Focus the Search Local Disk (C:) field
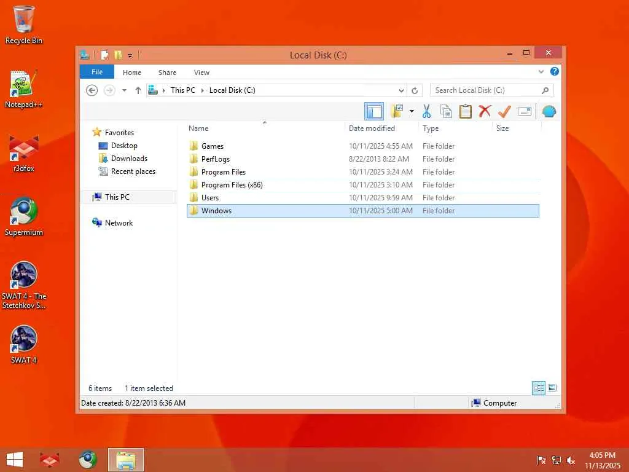This screenshot has height=472, width=629. tap(492, 90)
